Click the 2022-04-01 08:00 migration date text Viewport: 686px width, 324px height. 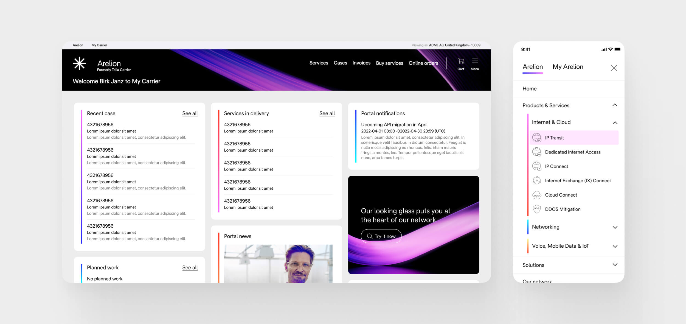[403, 131]
